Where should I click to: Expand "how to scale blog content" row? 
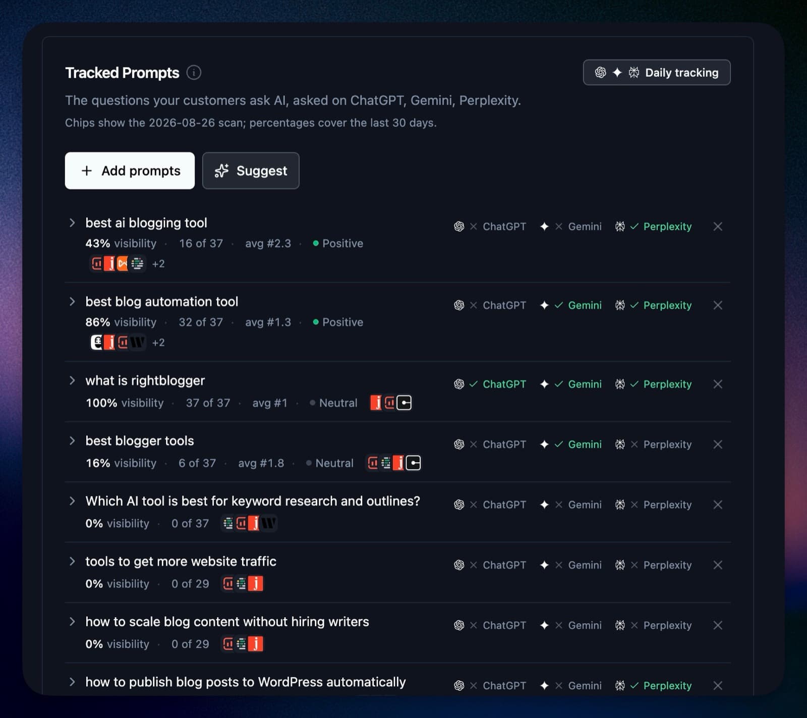[72, 621]
